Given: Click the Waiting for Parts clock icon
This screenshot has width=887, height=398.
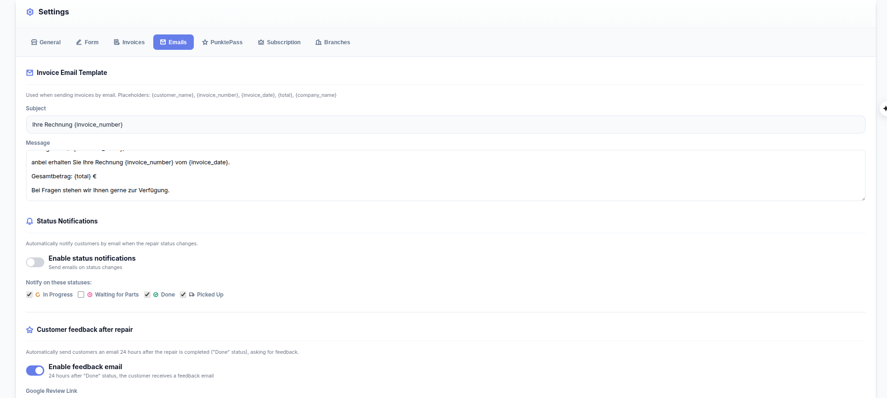Looking at the screenshot, I should [x=90, y=295].
